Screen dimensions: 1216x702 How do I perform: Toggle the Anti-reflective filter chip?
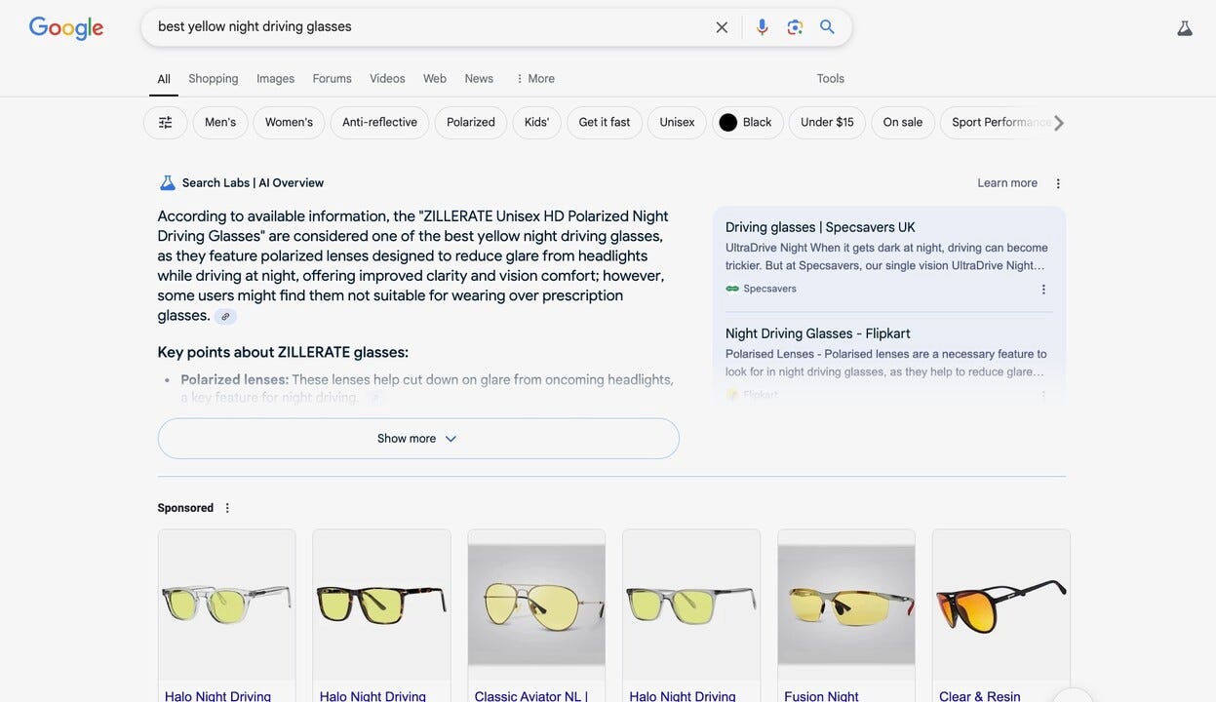379,123
